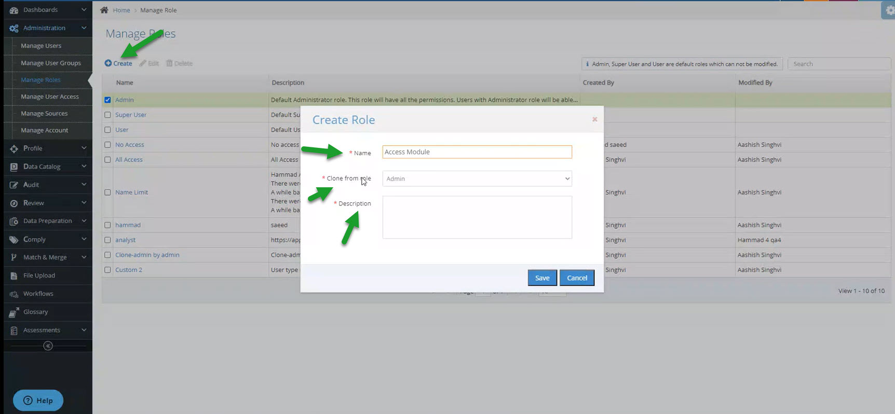Expand the Review menu chevron
The image size is (895, 414).
84,203
